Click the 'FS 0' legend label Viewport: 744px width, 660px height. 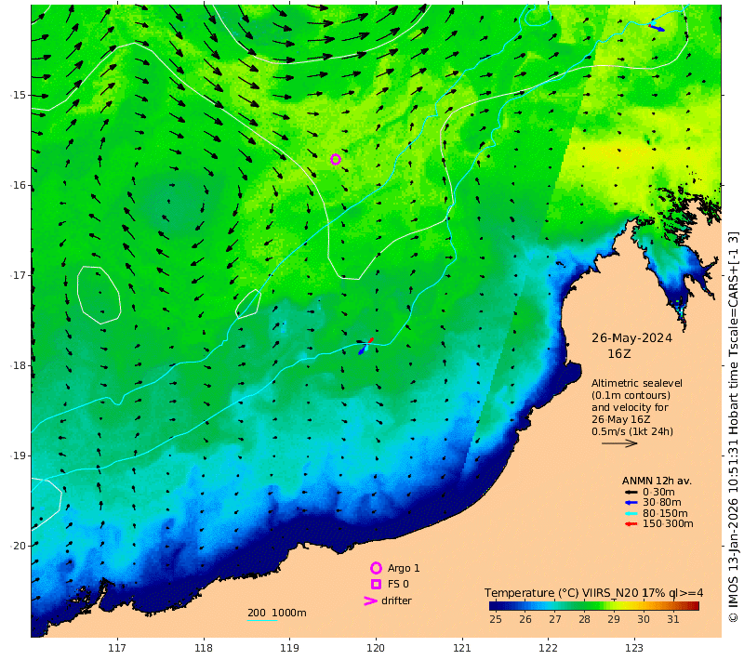coord(398,584)
